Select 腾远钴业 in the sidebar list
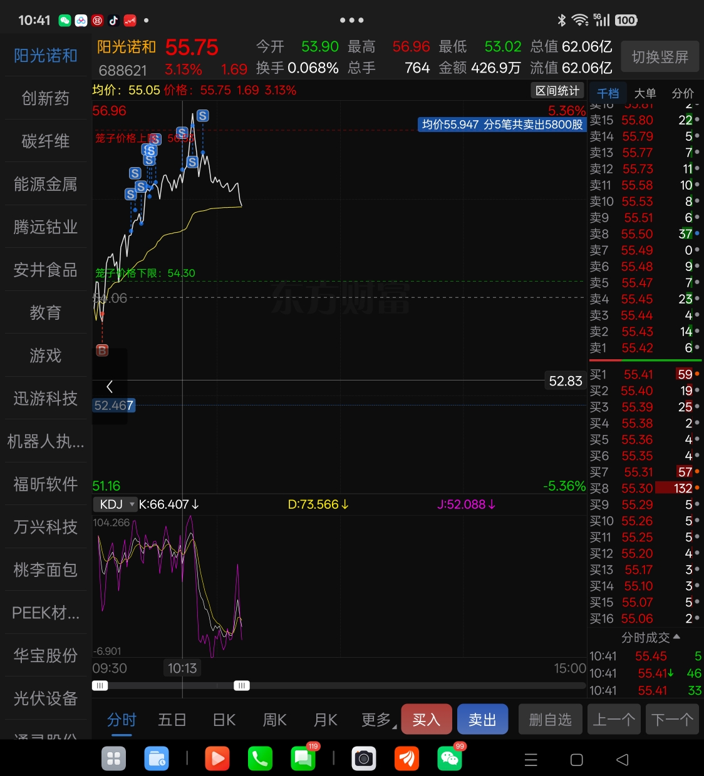Viewport: 704px width, 776px height. (x=46, y=227)
